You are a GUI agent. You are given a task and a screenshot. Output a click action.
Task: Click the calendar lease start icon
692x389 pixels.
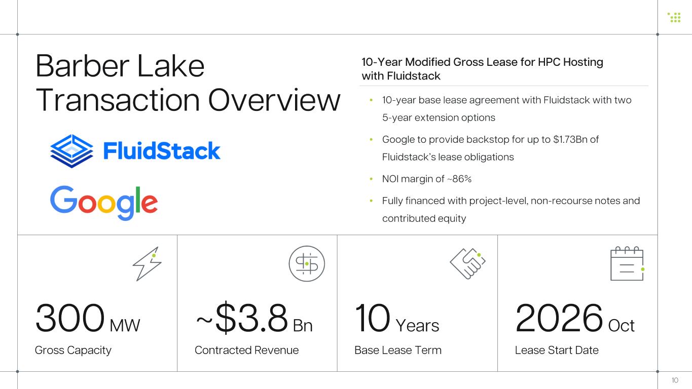click(627, 264)
